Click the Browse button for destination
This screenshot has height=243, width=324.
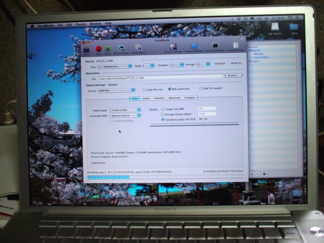click(233, 75)
